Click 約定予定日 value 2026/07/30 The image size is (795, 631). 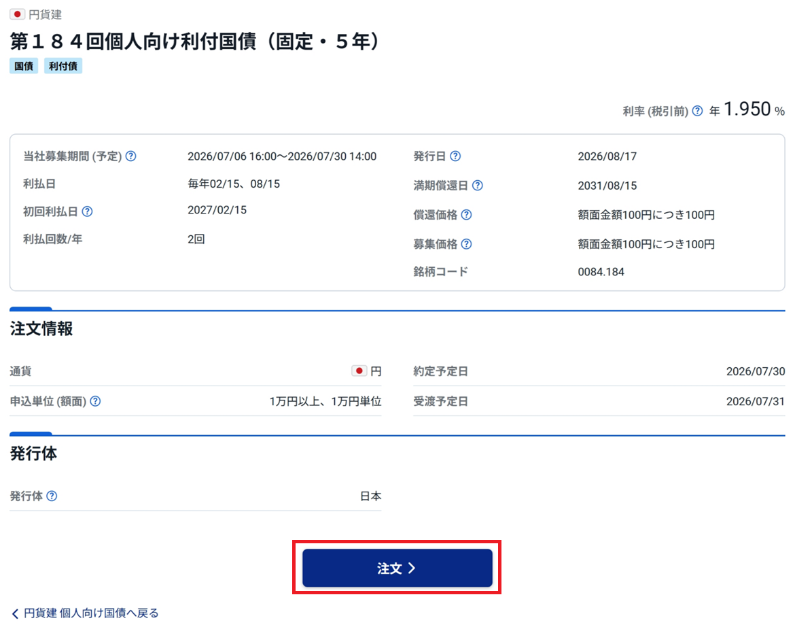[756, 371]
